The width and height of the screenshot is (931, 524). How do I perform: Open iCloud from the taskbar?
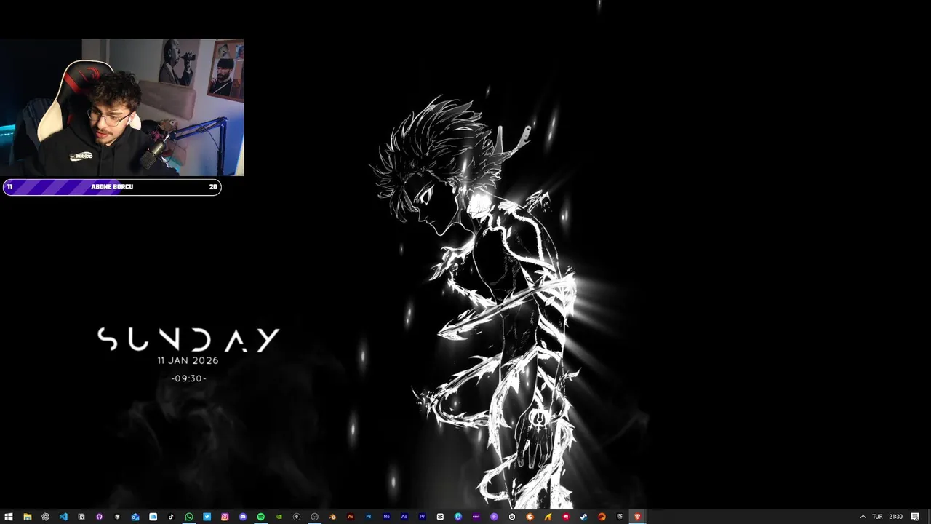153,517
